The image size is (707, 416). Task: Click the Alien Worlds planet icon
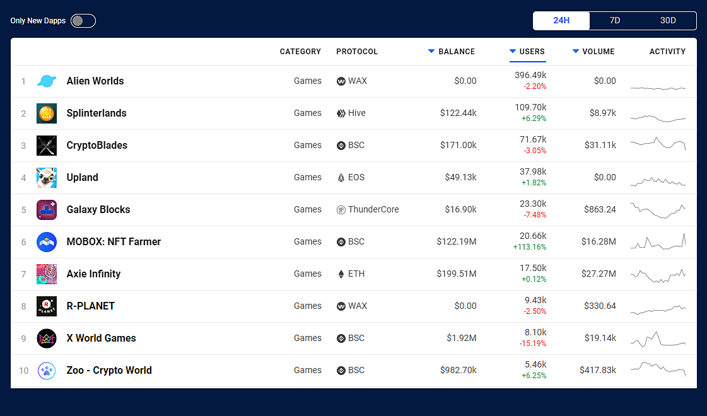pyautogui.click(x=47, y=81)
